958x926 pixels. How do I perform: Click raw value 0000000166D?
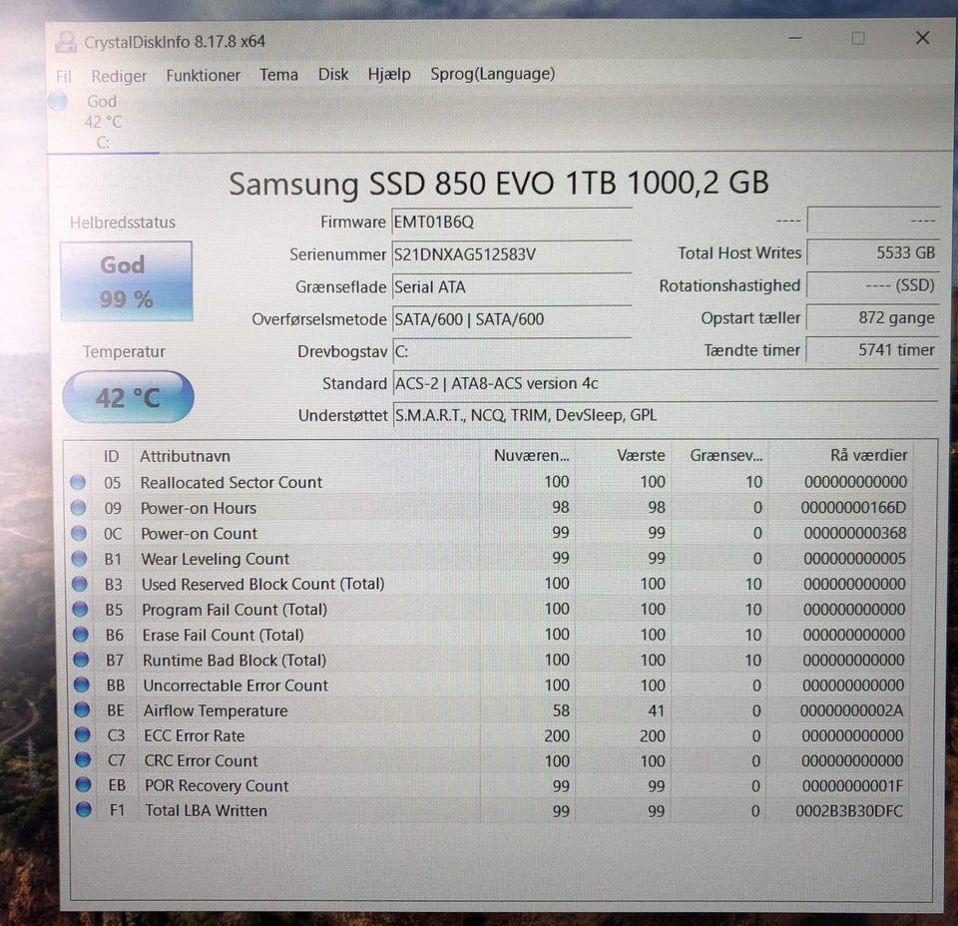(853, 508)
